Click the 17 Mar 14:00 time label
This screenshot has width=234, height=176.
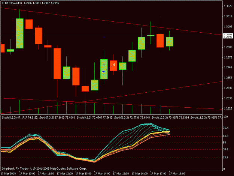click(x=102, y=174)
